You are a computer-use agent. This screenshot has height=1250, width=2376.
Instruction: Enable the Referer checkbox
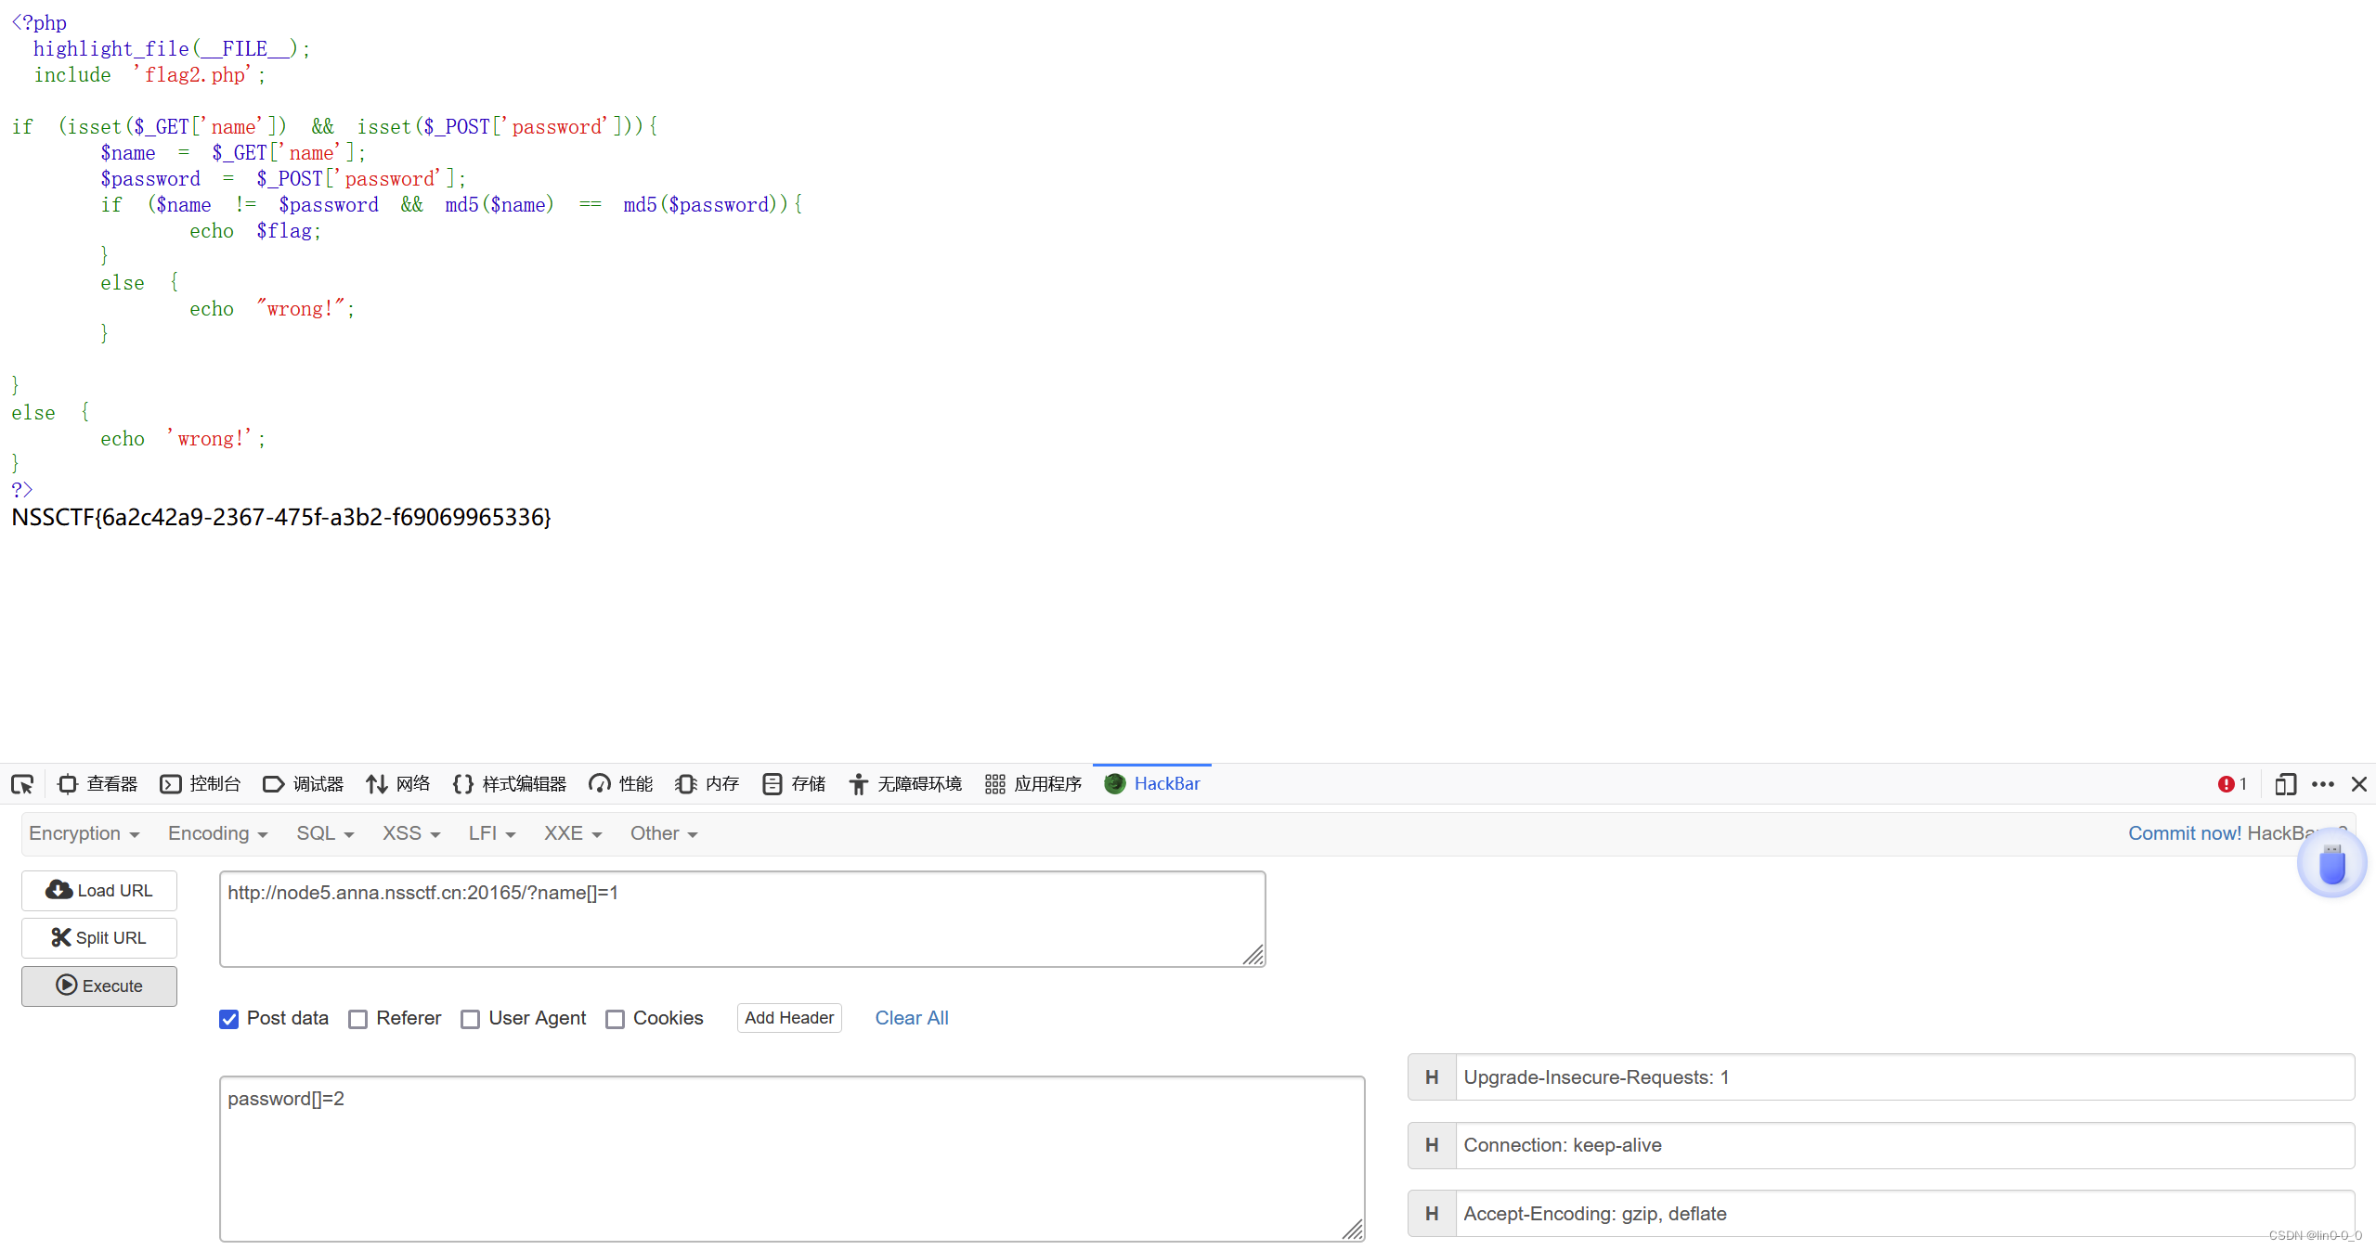(358, 1019)
